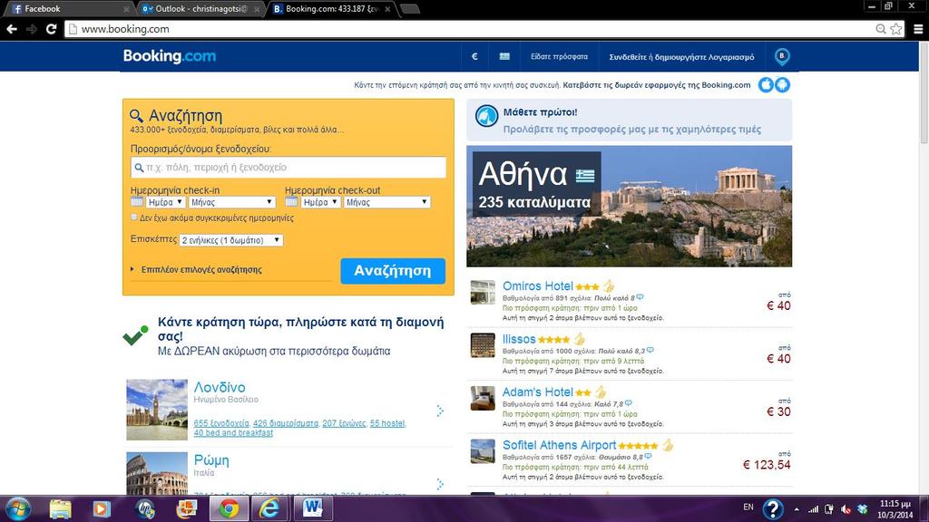929x522 pixels.
Task: Open the language flag selector
Action: (x=504, y=57)
